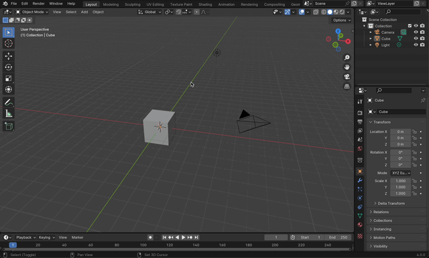Screen dimensions: 429x258
Task: Select the Move tool
Action: click(9, 56)
